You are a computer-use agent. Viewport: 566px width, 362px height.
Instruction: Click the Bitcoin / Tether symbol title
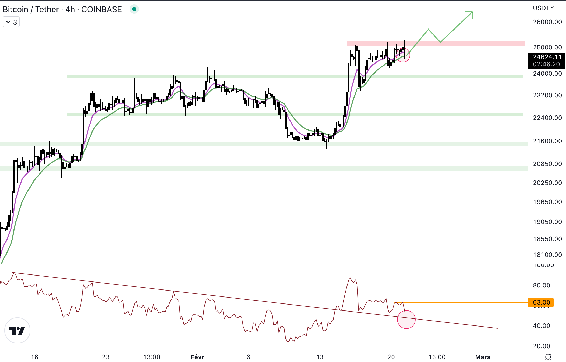(x=31, y=9)
